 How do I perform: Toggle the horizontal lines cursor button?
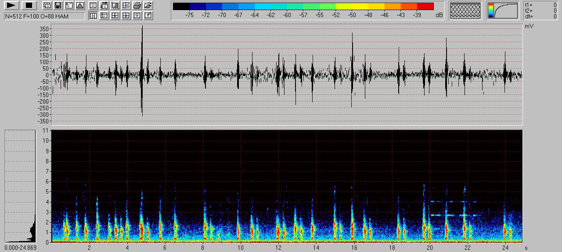[104, 16]
